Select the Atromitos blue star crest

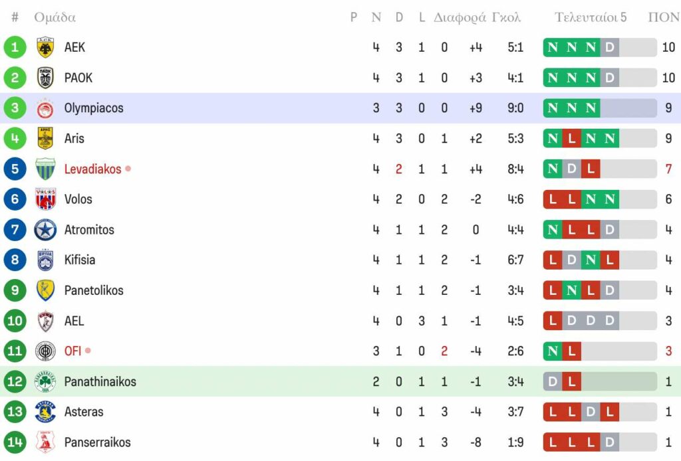point(45,230)
